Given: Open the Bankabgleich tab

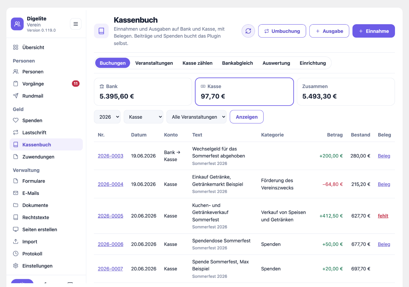Looking at the screenshot, I should click(238, 63).
